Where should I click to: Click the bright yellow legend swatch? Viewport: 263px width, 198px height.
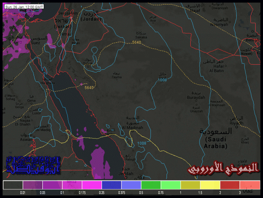coord(210,185)
